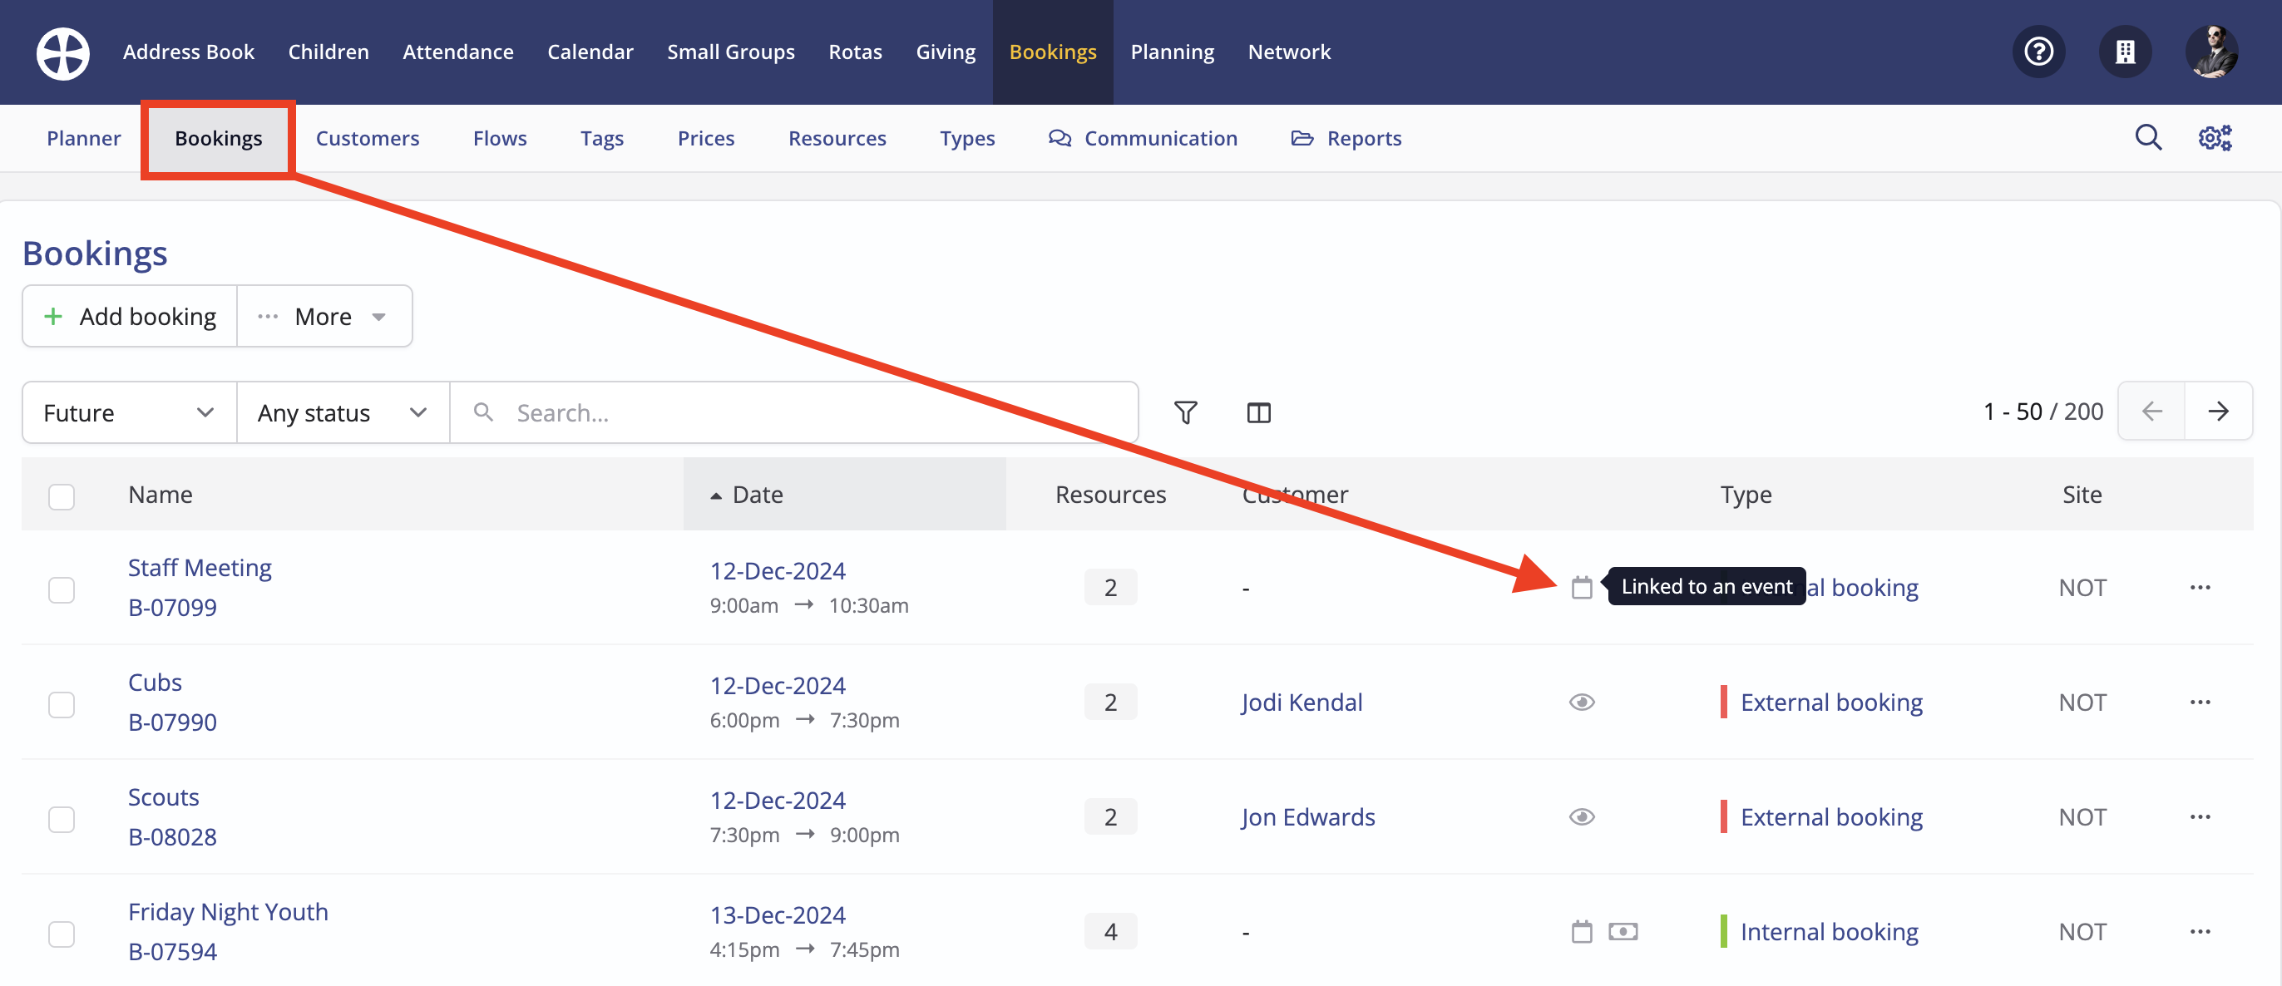
Task: Check the select-all checkbox in table header
Action: coord(62,496)
